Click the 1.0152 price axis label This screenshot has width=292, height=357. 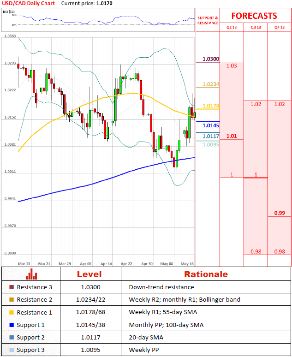(10, 117)
